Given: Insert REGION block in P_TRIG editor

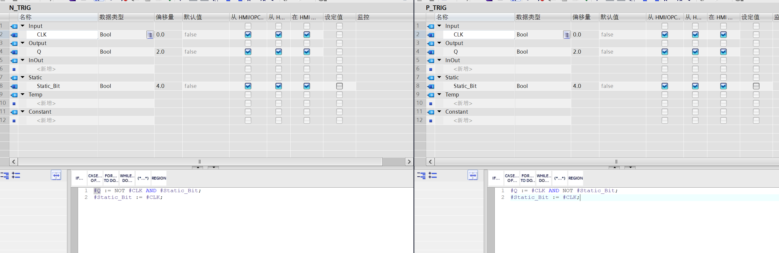Looking at the screenshot, I should click(575, 178).
